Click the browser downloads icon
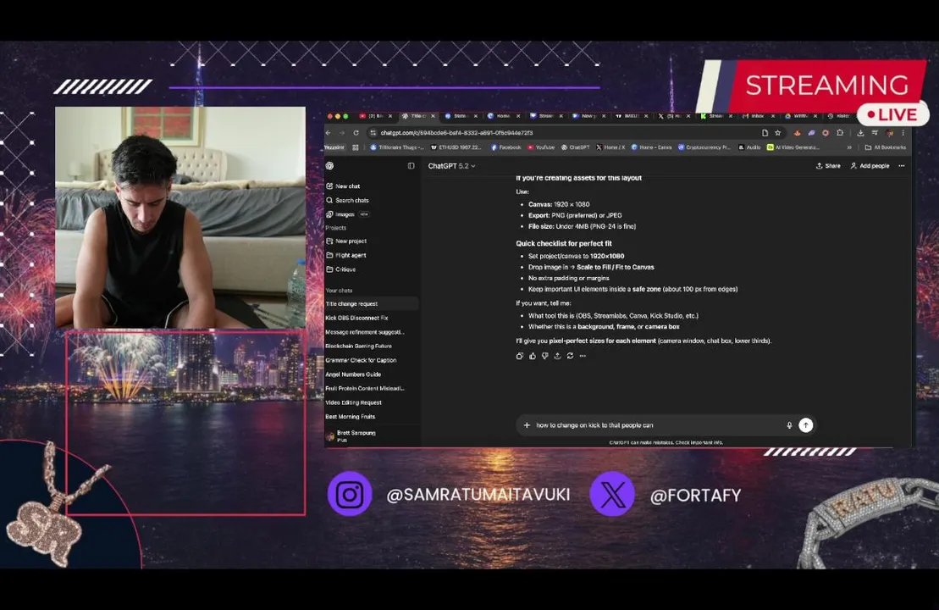 [860, 133]
